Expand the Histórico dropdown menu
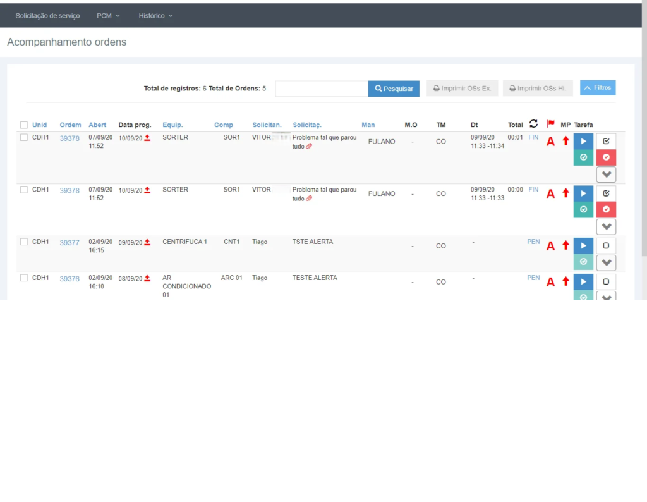Viewport: 647px width, 502px height. (155, 16)
